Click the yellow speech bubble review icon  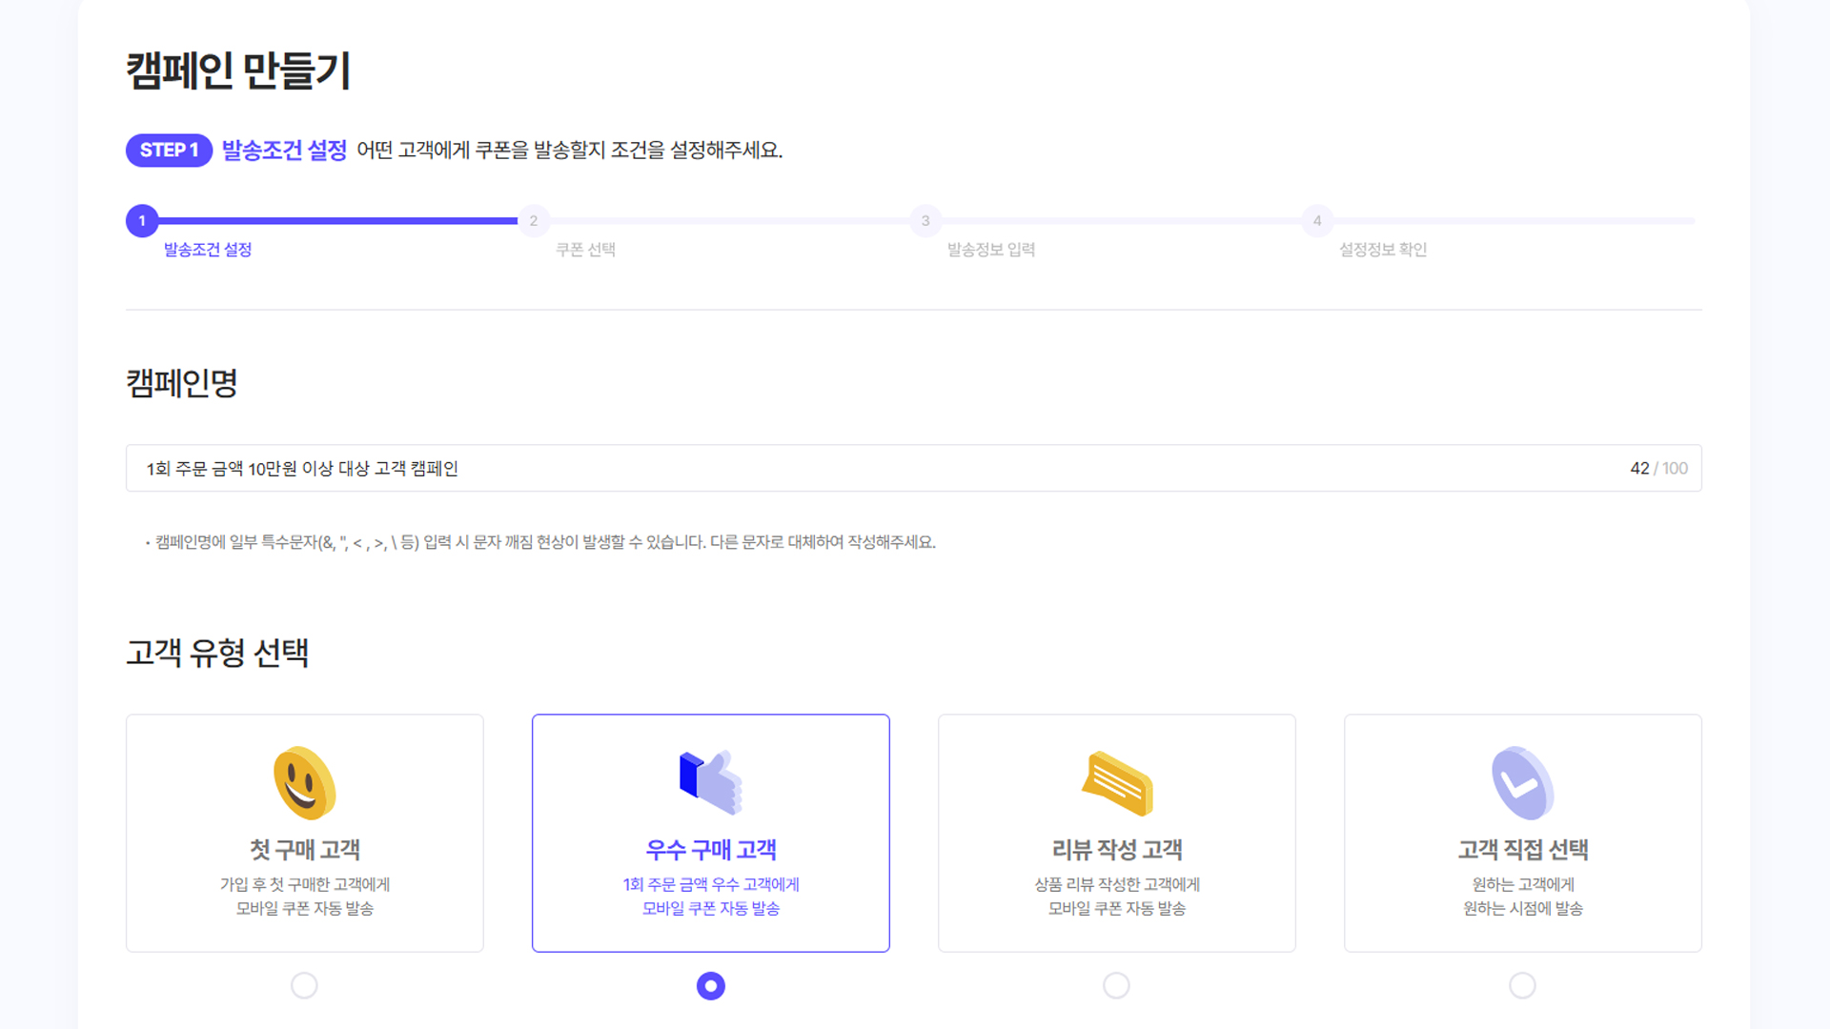tap(1117, 783)
